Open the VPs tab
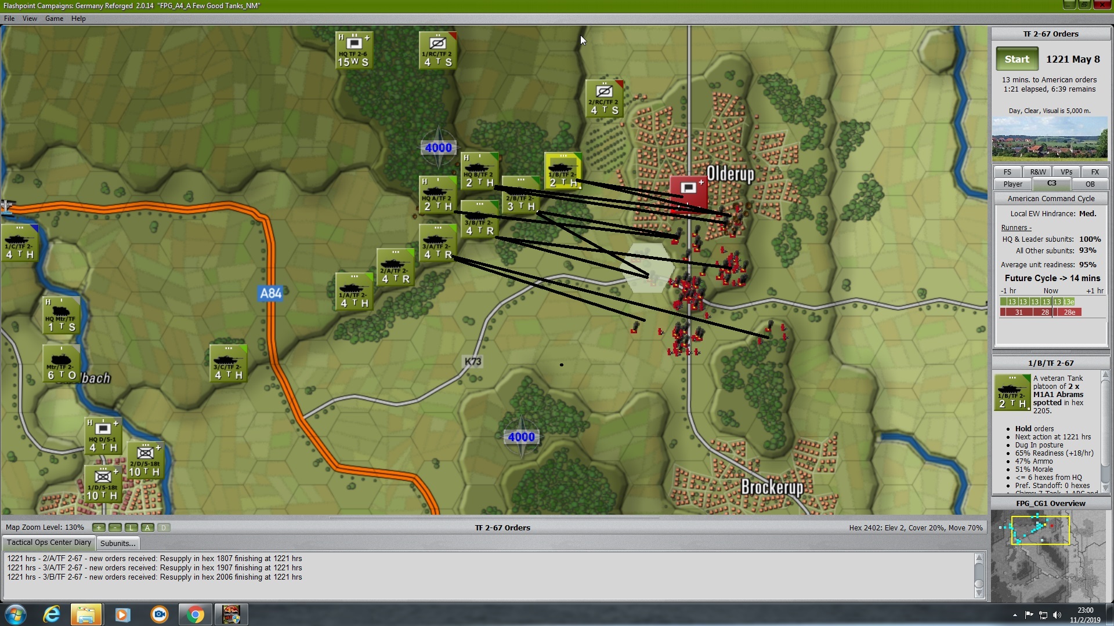Image resolution: width=1114 pixels, height=626 pixels. [x=1066, y=172]
